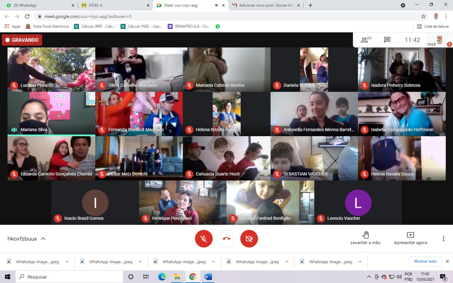Click the raise hand icon

pos(366,235)
